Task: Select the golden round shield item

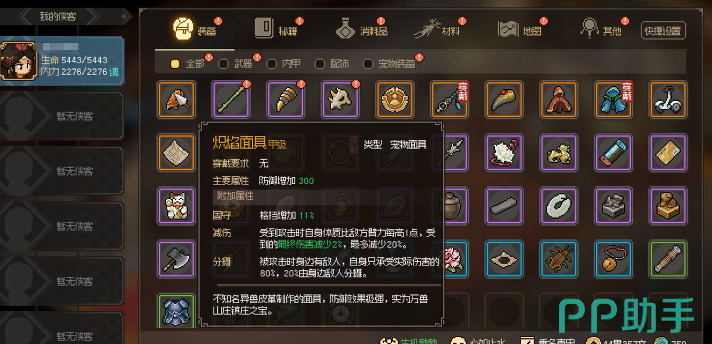Action: pyautogui.click(x=394, y=100)
